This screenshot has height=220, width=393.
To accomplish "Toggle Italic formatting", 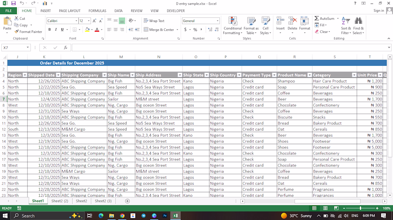I will coord(56,30).
